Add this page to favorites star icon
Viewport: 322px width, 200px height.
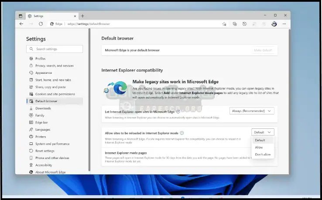[x=224, y=24]
